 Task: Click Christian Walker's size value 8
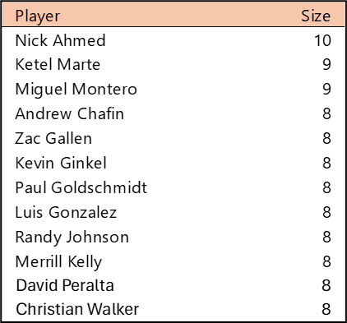[x=326, y=309]
